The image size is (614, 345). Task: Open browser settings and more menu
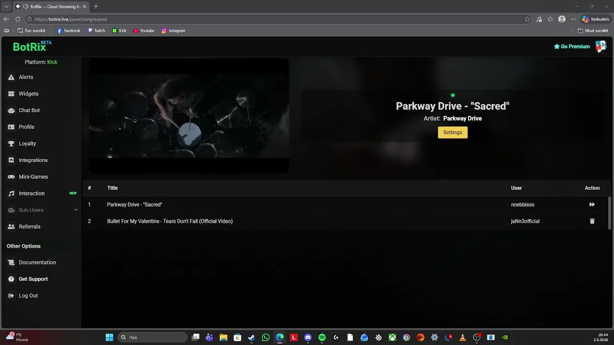pos(573,19)
